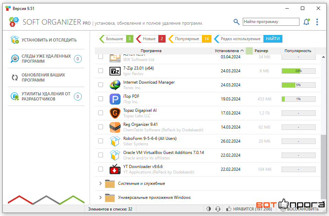Sort by the Размер column header
329x216 pixels.
coord(261,51)
